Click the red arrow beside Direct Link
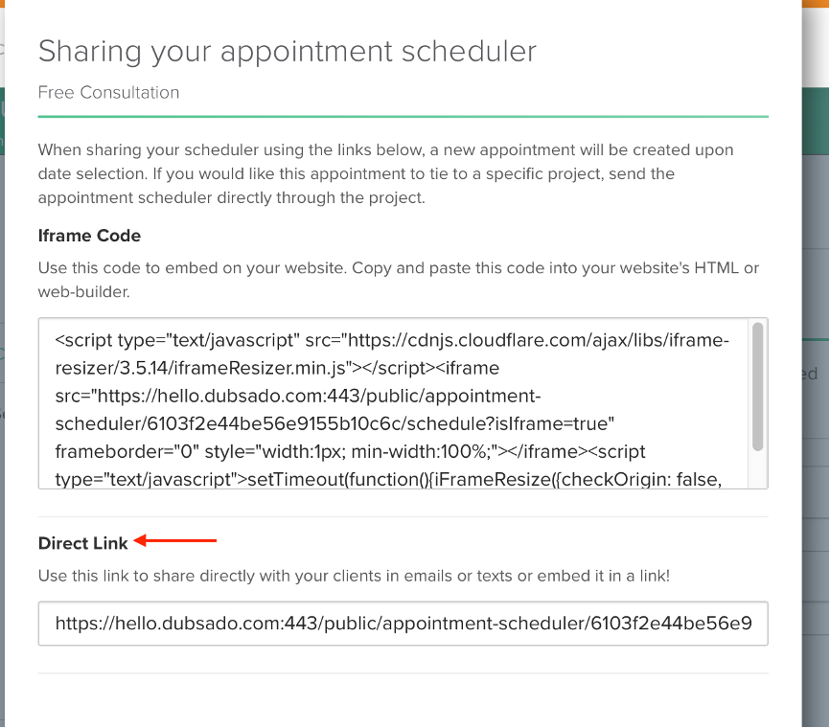This screenshot has height=728, width=830. pyautogui.click(x=175, y=540)
